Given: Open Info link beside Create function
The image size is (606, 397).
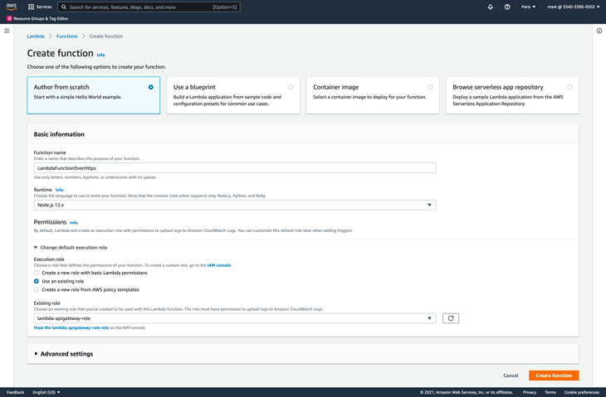Looking at the screenshot, I should click(x=100, y=56).
